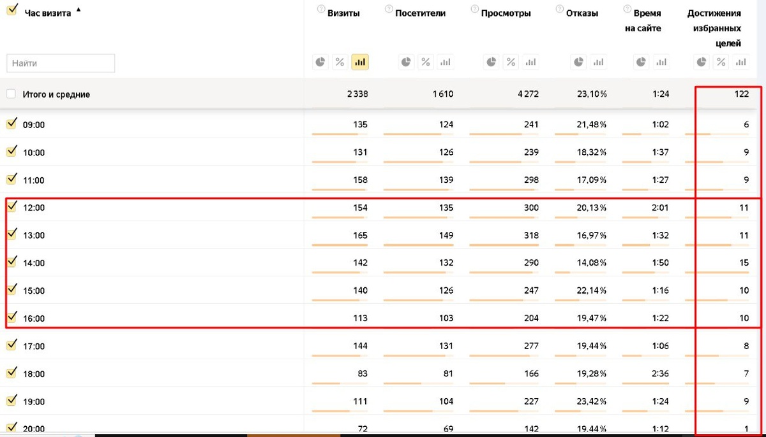766x437 pixels.
Task: Toggle percentage icon under Просмотры
Action: (x=511, y=62)
